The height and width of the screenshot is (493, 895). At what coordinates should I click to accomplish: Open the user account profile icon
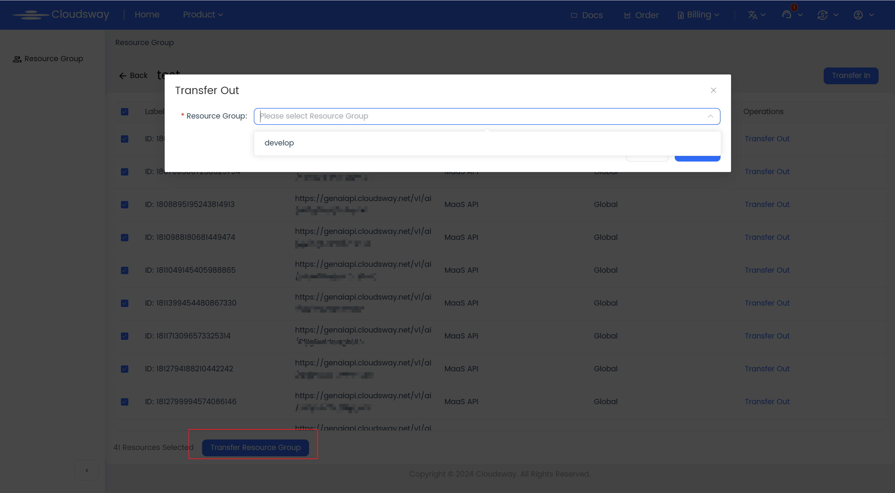[858, 15]
